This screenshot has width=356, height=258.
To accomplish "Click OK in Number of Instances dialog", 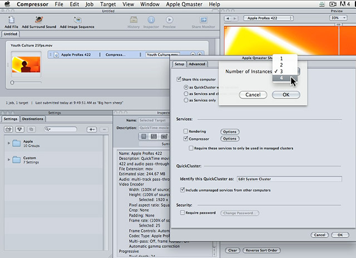I will coord(286,95).
